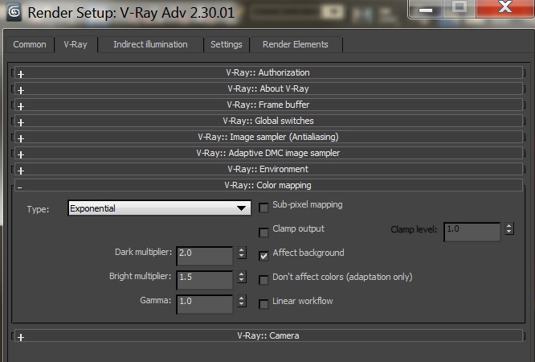
Task: Expand the V-Ray:: About V-Ray rollout
Action: pos(268,88)
